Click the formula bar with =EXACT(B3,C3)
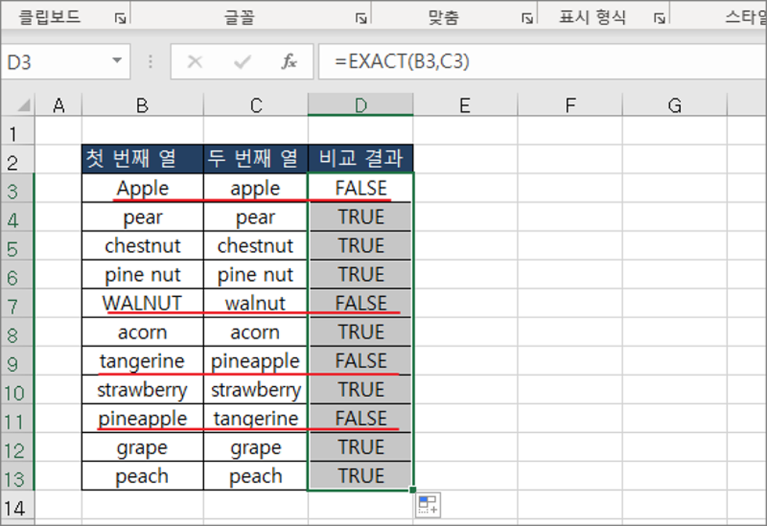The width and height of the screenshot is (767, 526). coord(542,62)
